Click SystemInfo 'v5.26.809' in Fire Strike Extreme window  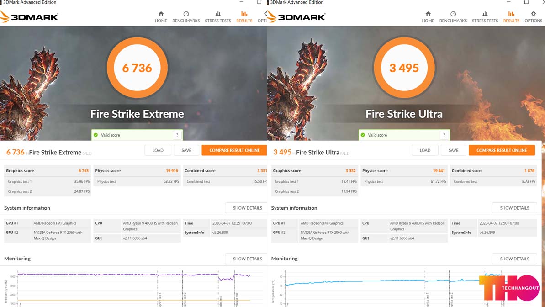click(220, 232)
